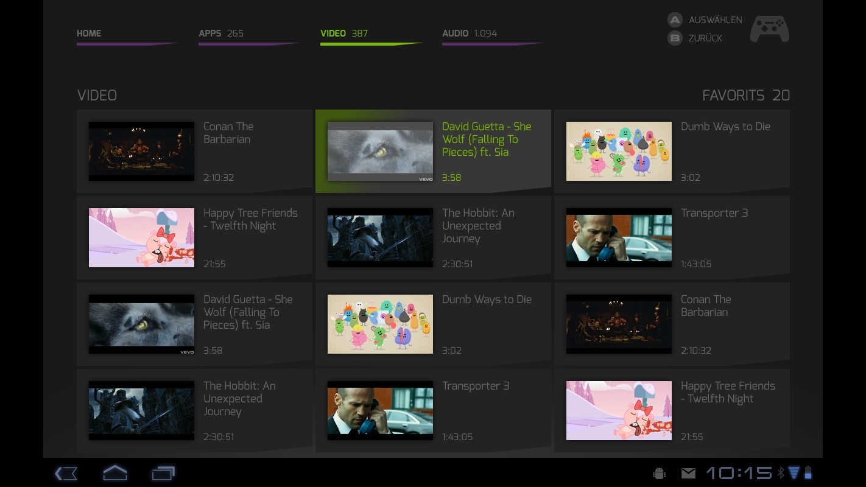
Task: Switch to the HOME tab
Action: tap(90, 33)
